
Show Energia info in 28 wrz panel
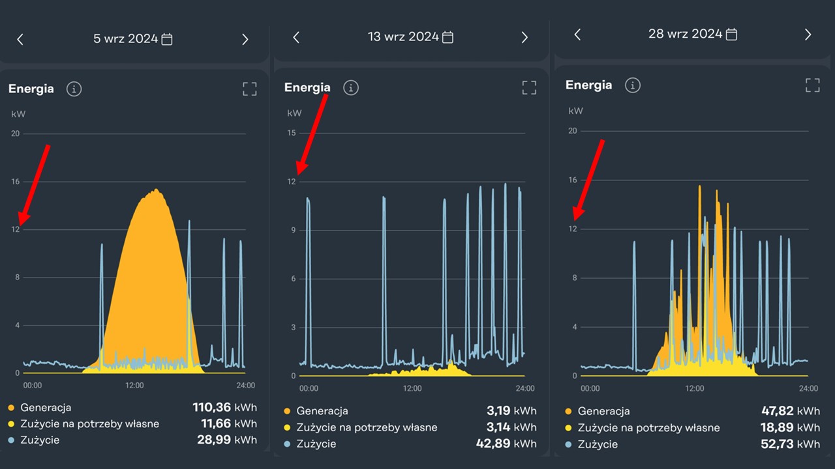pos(633,85)
